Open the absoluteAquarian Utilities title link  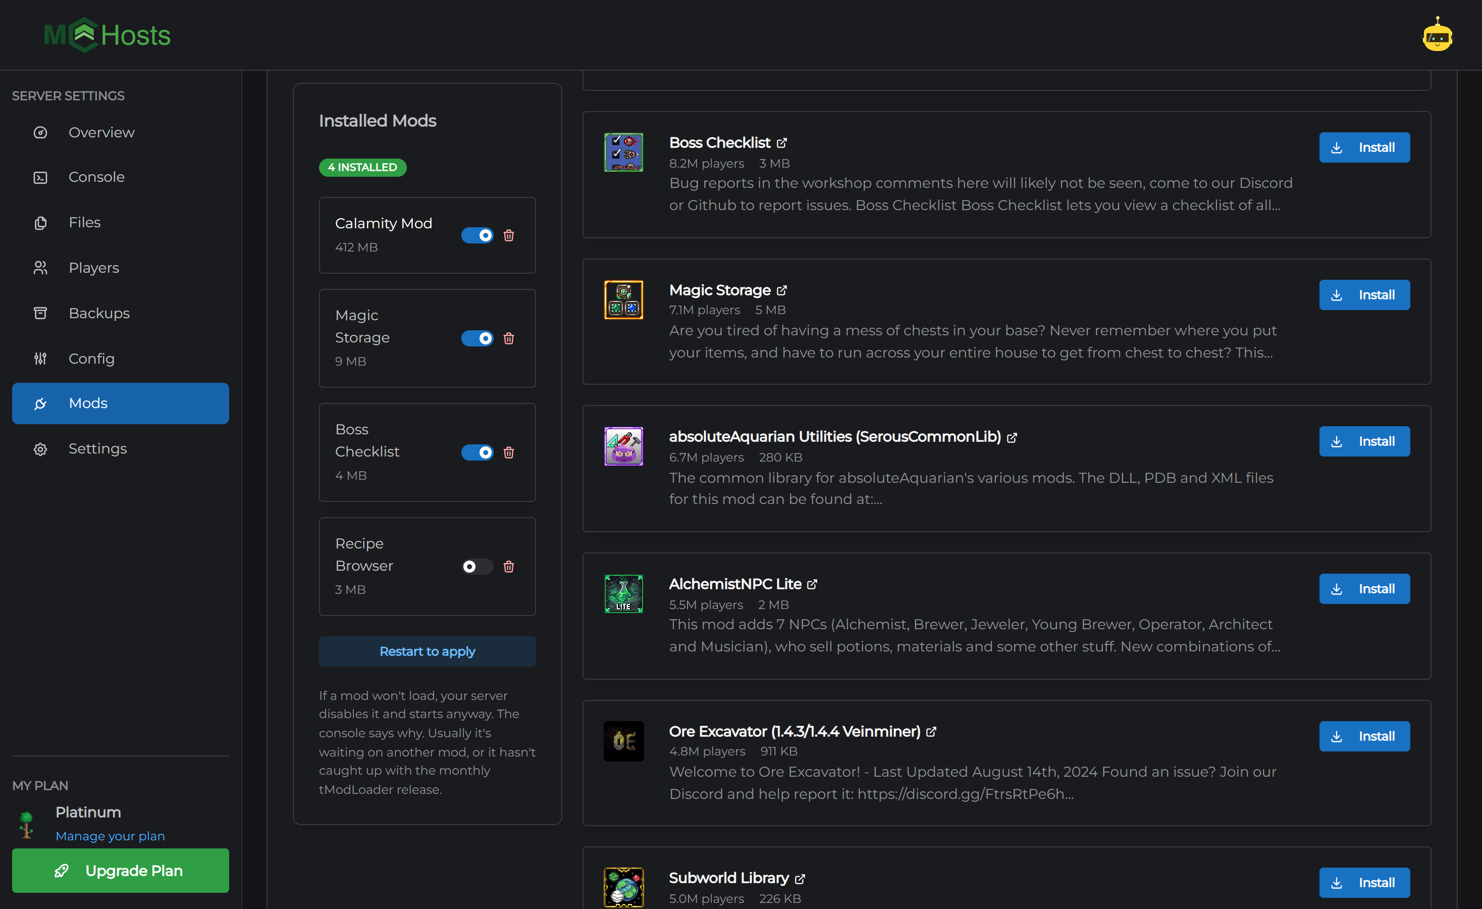pos(835,437)
